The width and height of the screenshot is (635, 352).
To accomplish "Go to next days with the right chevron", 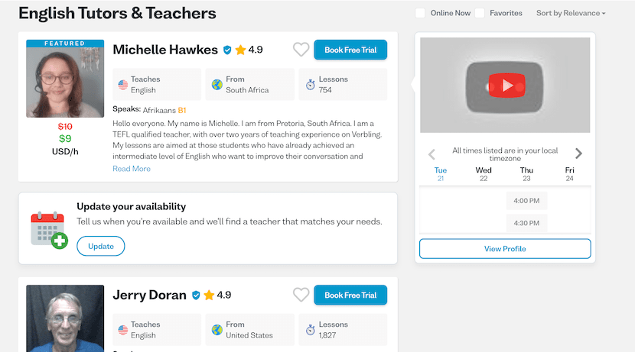I will click(x=578, y=153).
